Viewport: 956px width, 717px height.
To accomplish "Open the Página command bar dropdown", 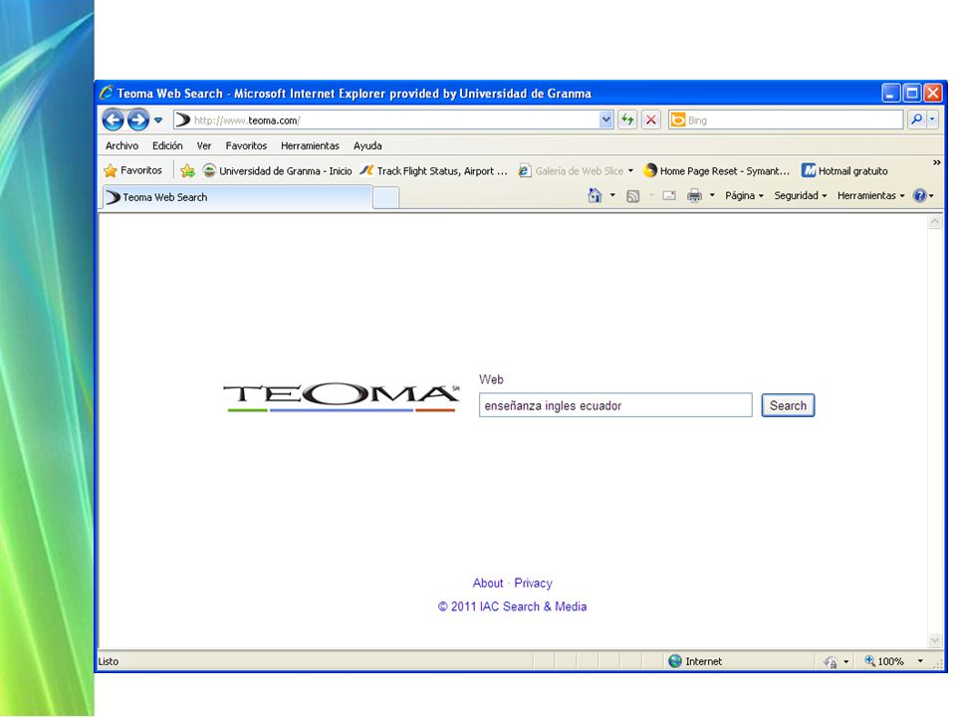I will (x=744, y=196).
